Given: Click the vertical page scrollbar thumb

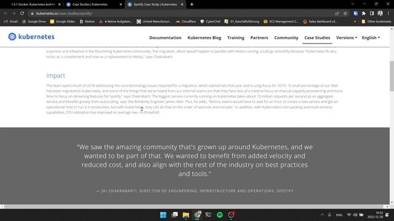Looking at the screenshot, I should click(x=392, y=76).
